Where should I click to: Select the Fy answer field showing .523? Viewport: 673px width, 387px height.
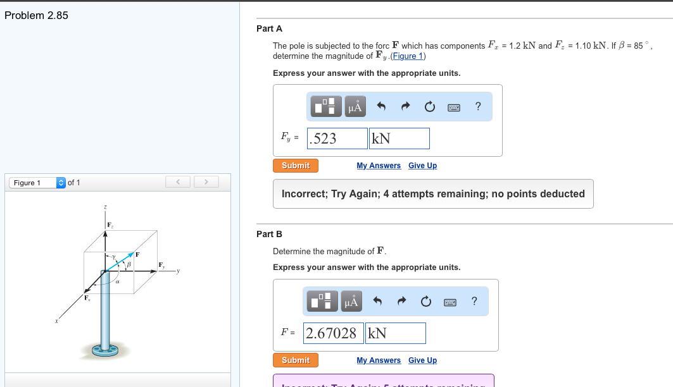(x=337, y=138)
